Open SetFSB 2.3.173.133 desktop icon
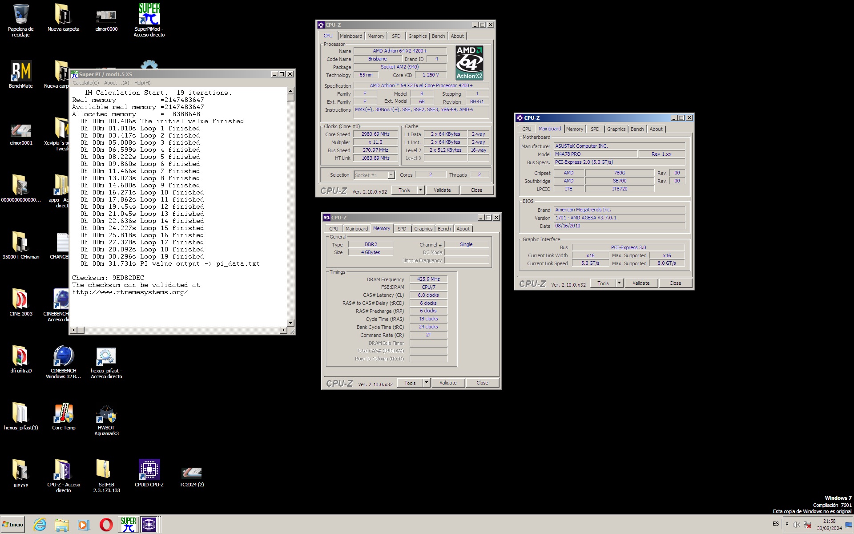The height and width of the screenshot is (534, 854). pyautogui.click(x=106, y=476)
